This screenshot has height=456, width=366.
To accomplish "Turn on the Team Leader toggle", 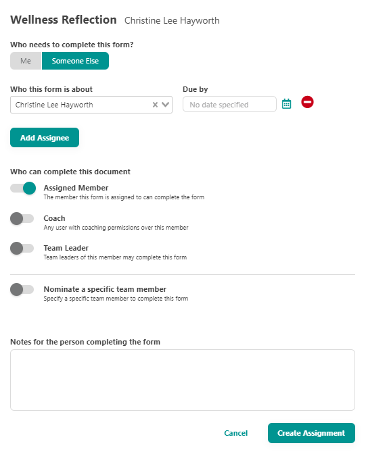I will tap(22, 249).
